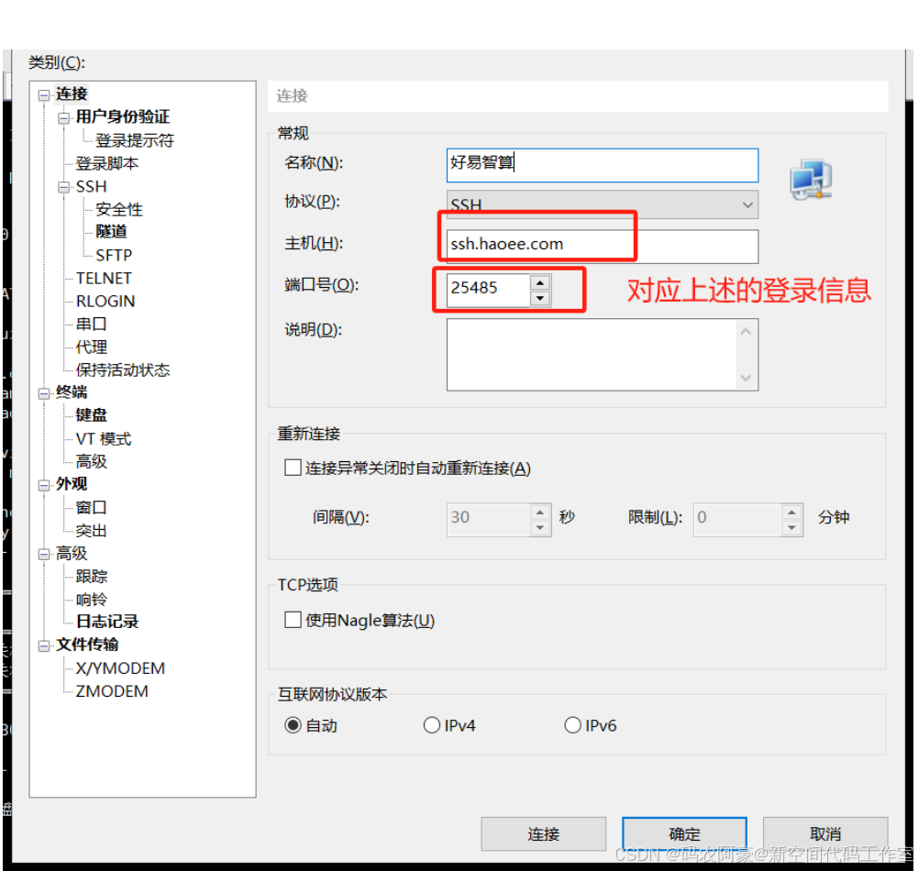Select 日志记录 in the category tree
This screenshot has height=871, width=918.
107,622
